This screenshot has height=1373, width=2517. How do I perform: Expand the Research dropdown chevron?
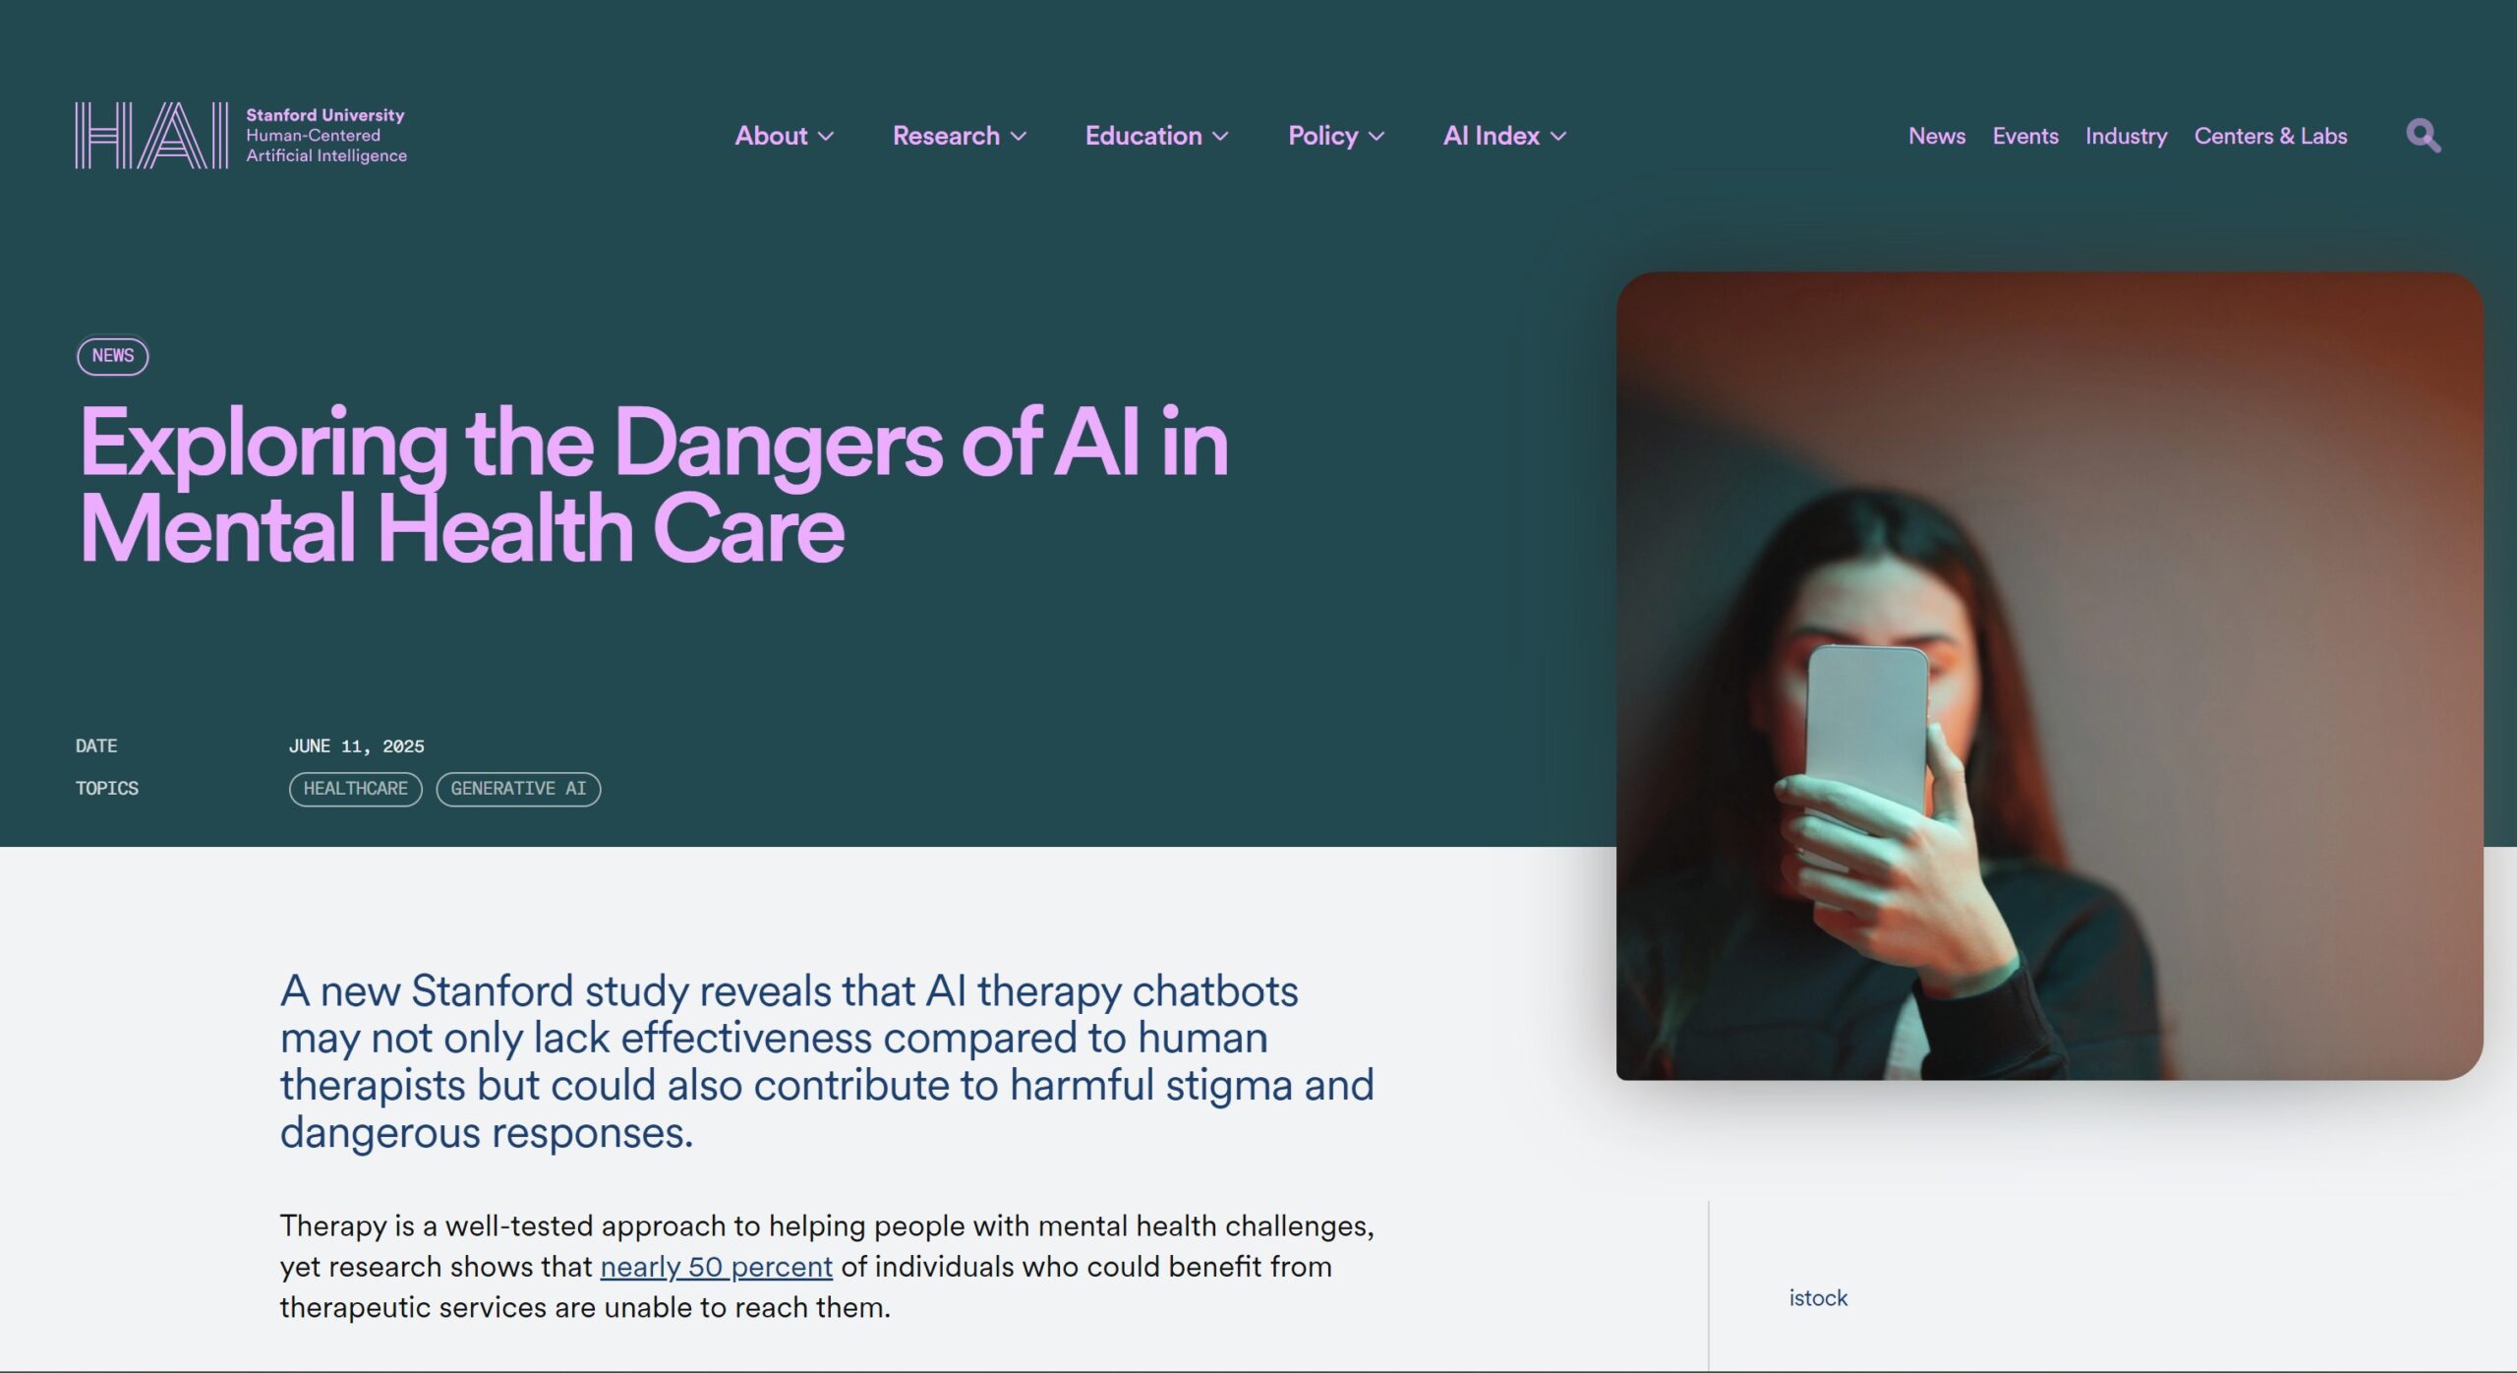(1019, 137)
